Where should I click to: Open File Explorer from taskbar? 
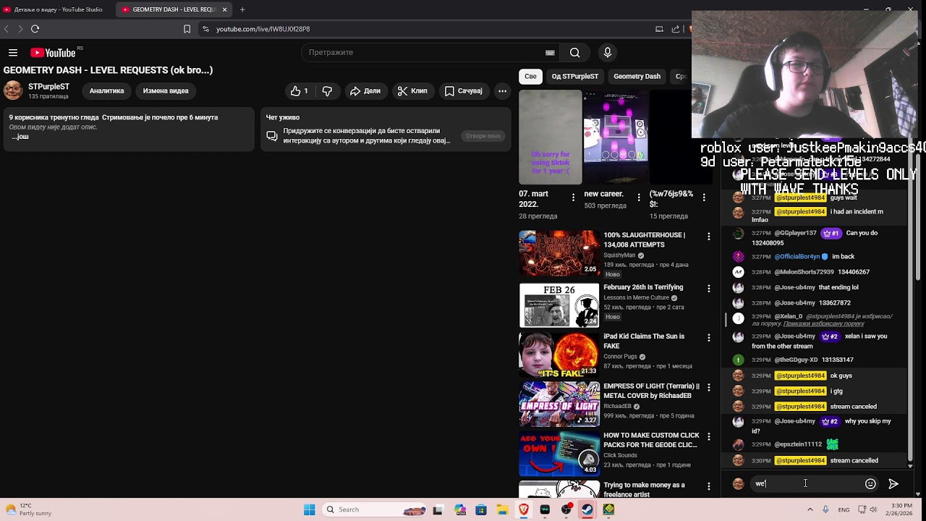[502, 509]
